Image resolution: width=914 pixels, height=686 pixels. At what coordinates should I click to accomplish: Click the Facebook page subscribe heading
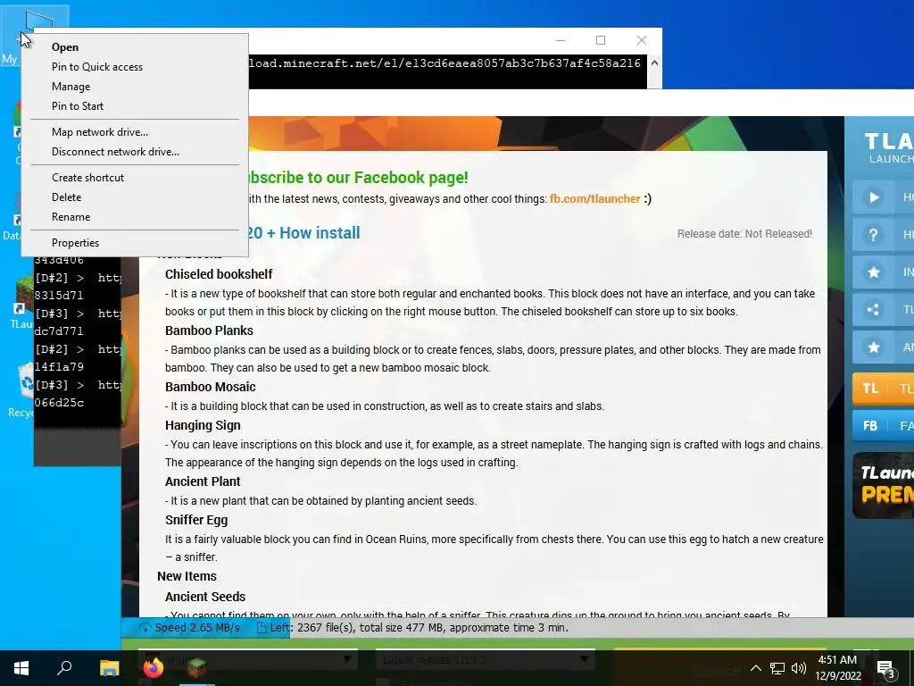tap(359, 178)
